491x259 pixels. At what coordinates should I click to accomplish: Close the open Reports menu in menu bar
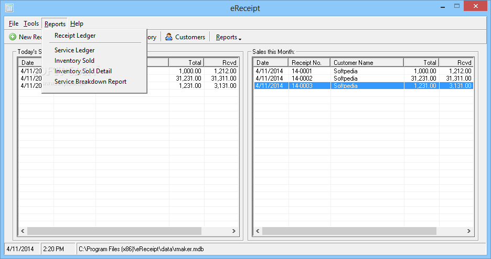coord(55,24)
